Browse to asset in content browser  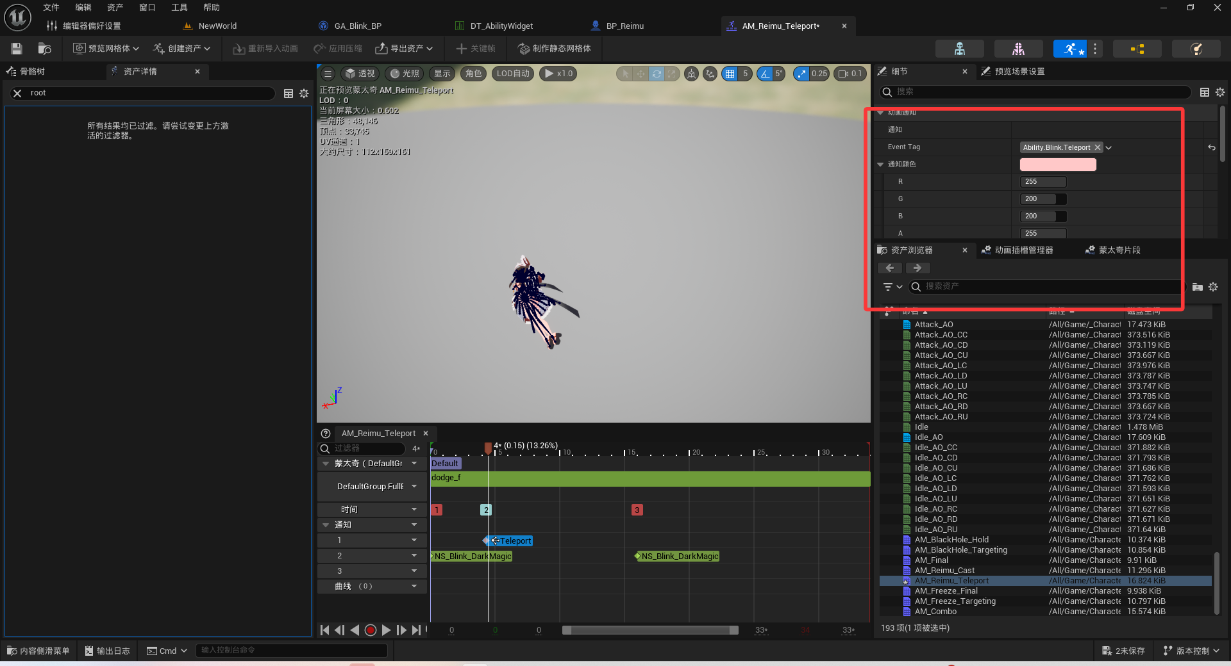[44, 49]
